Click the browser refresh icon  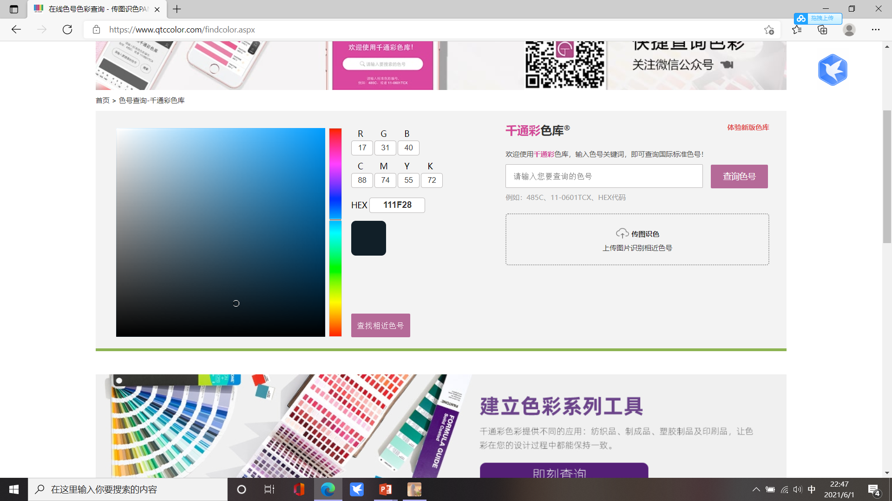[x=67, y=30]
